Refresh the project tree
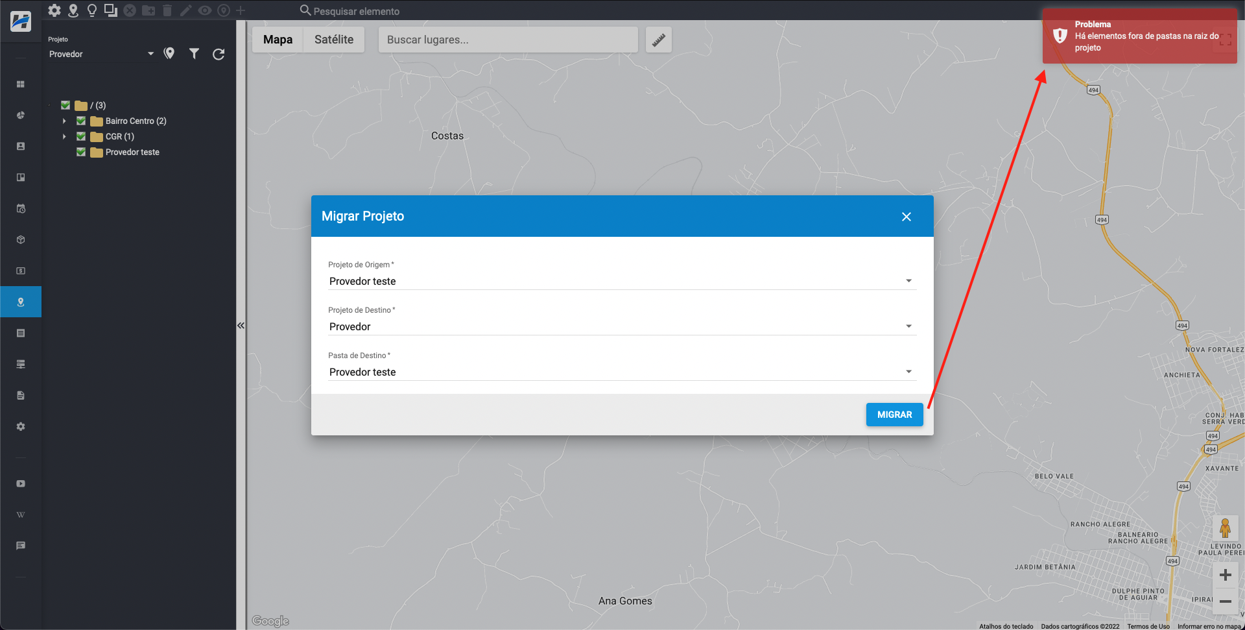 click(x=219, y=54)
